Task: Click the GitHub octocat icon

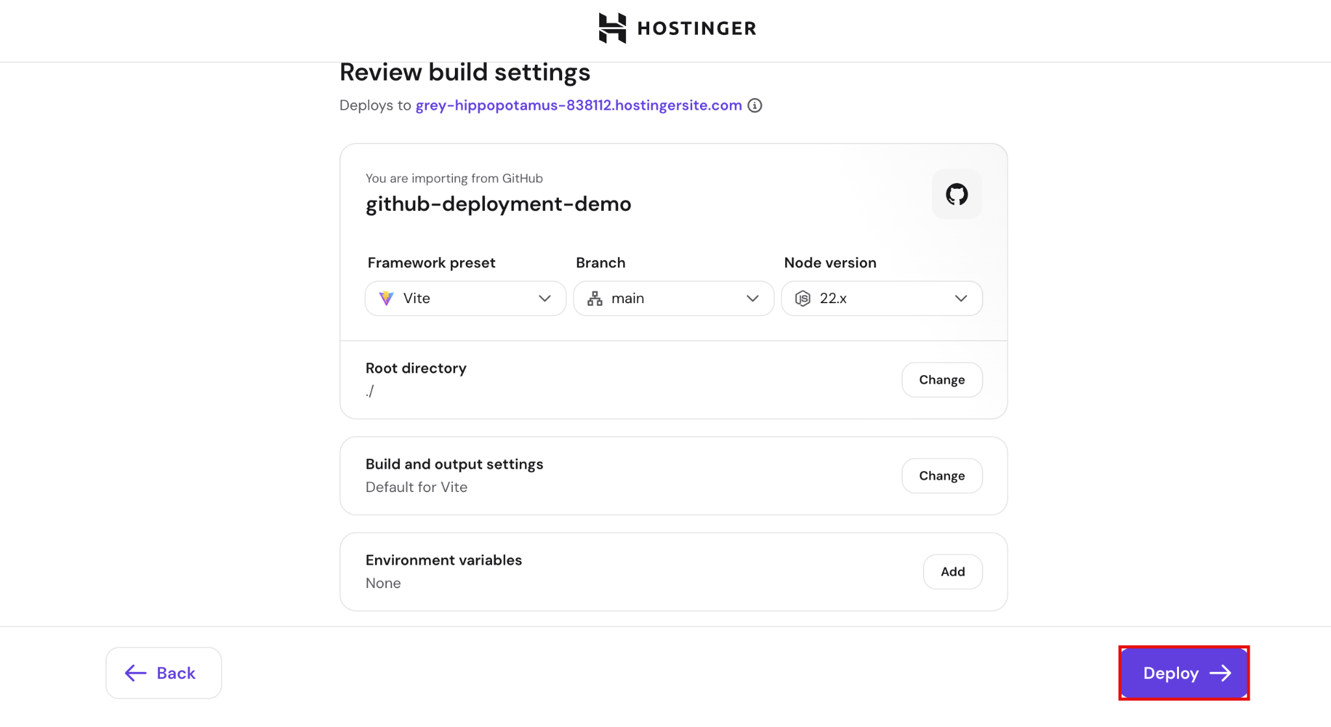Action: click(x=957, y=194)
